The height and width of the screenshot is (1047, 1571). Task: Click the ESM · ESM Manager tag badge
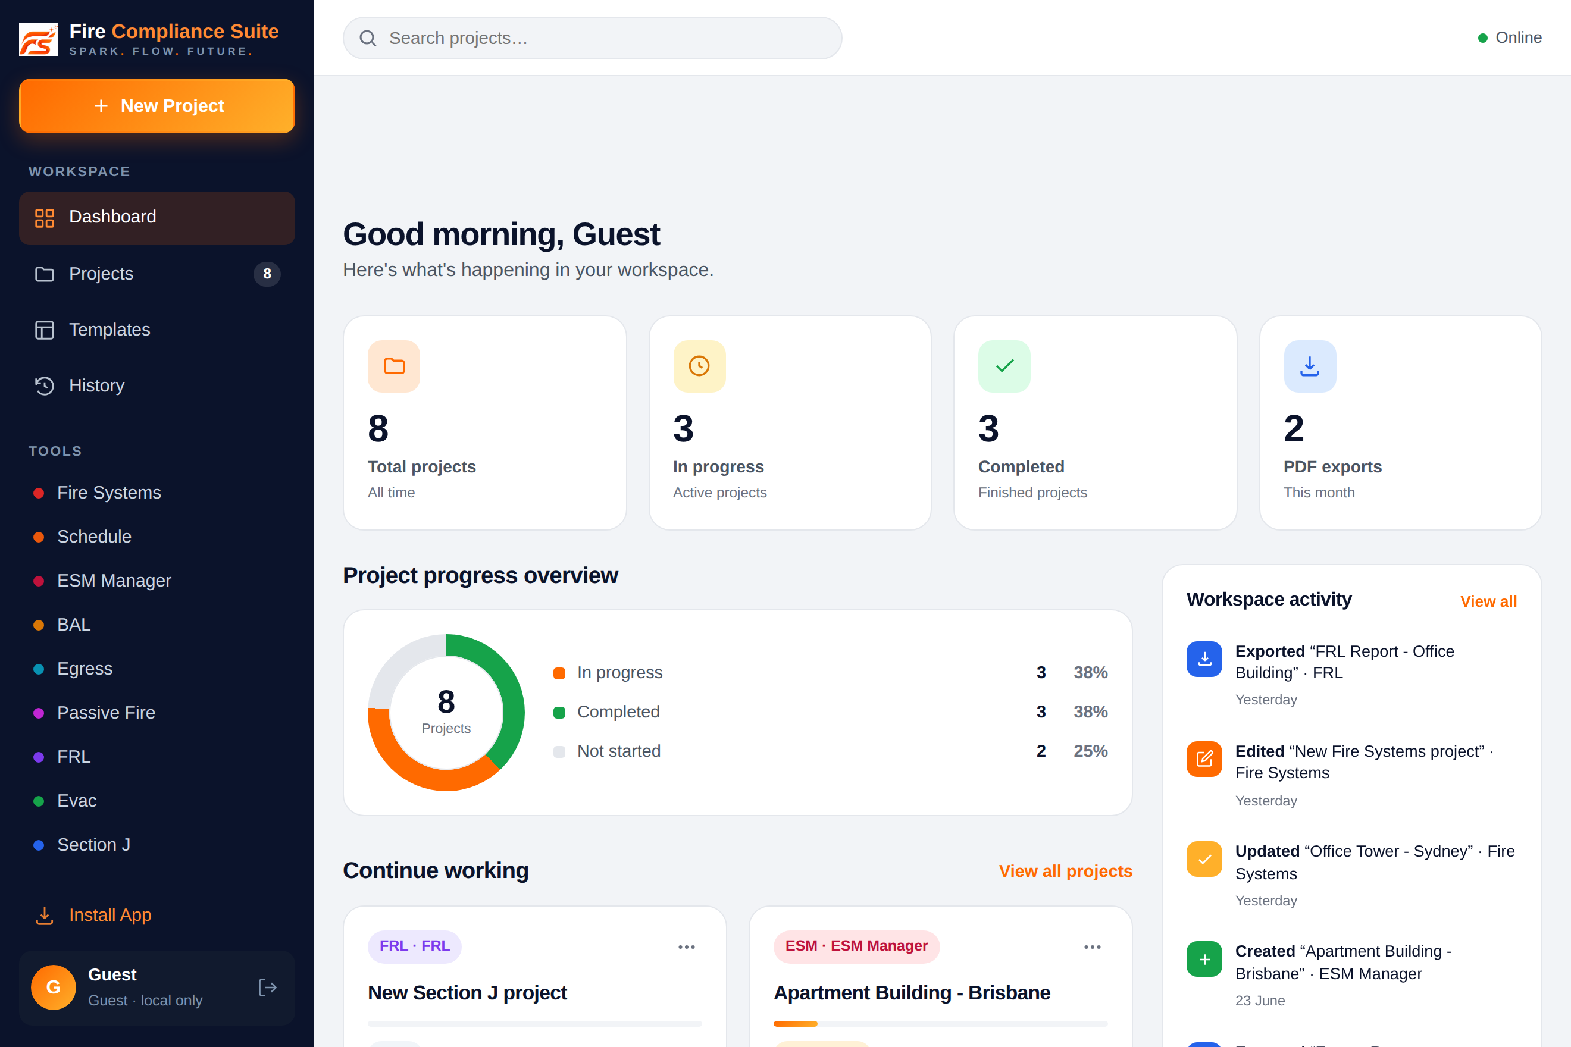856,946
